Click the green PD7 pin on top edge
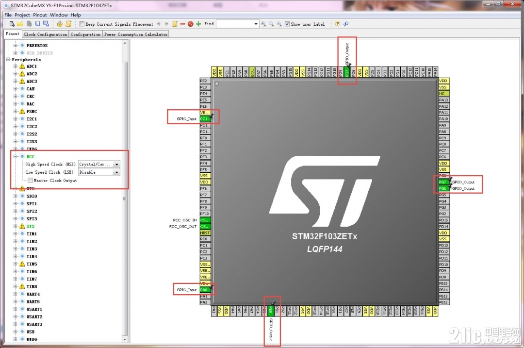 pos(347,72)
